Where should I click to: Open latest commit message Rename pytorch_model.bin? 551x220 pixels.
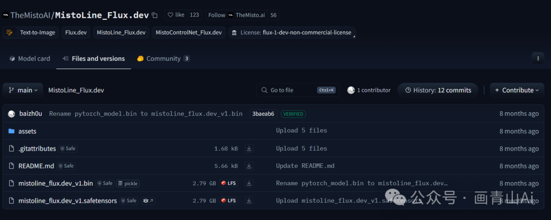tap(145, 114)
